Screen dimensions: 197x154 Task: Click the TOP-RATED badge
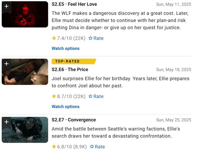point(73,61)
